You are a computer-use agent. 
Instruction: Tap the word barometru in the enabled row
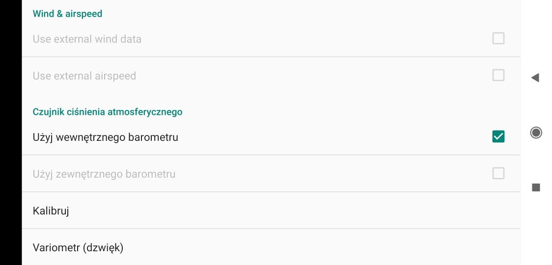(153, 137)
